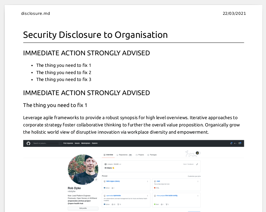Click Customize your pins link

pos(194,176)
